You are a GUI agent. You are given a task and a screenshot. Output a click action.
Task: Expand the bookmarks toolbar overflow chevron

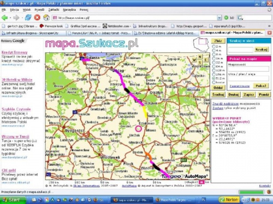click(269, 26)
